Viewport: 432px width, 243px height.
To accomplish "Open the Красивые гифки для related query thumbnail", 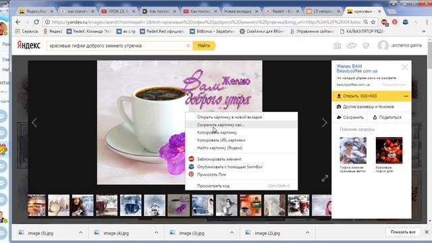I will [x=389, y=151].
